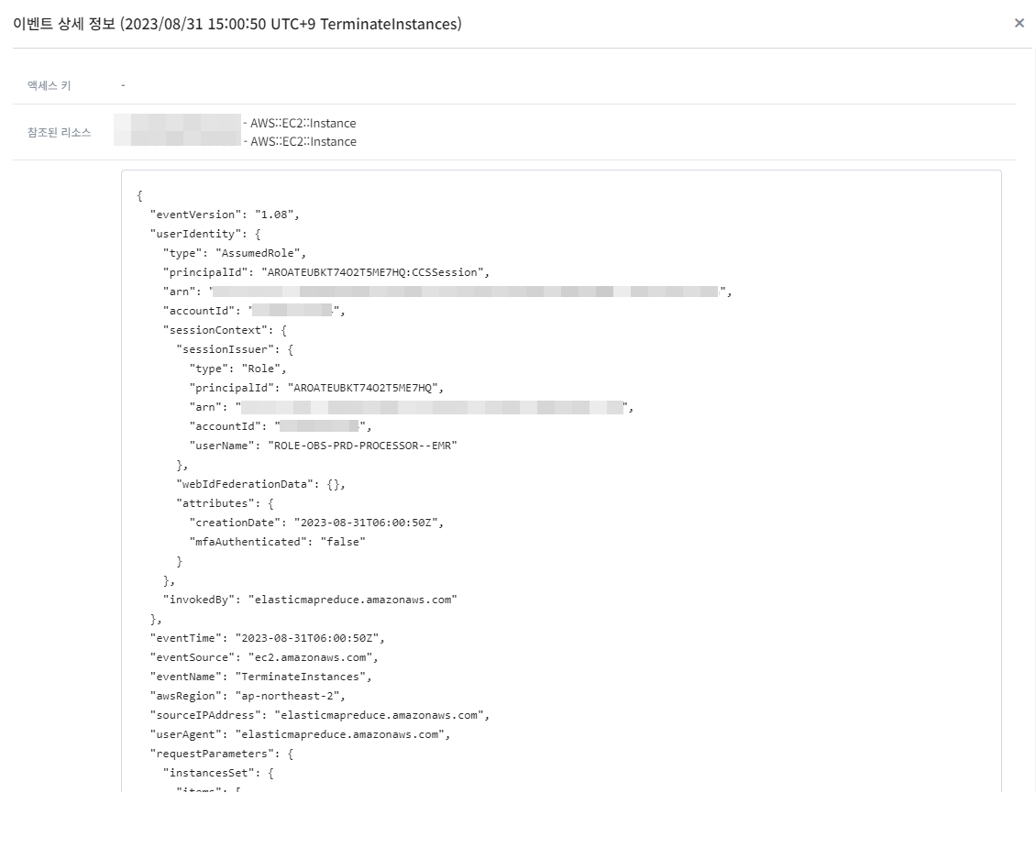Close the event detail dialog
This screenshot has width=1036, height=848.
coord(1019,24)
